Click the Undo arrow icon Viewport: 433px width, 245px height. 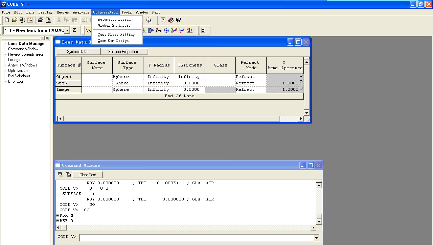tap(85, 20)
